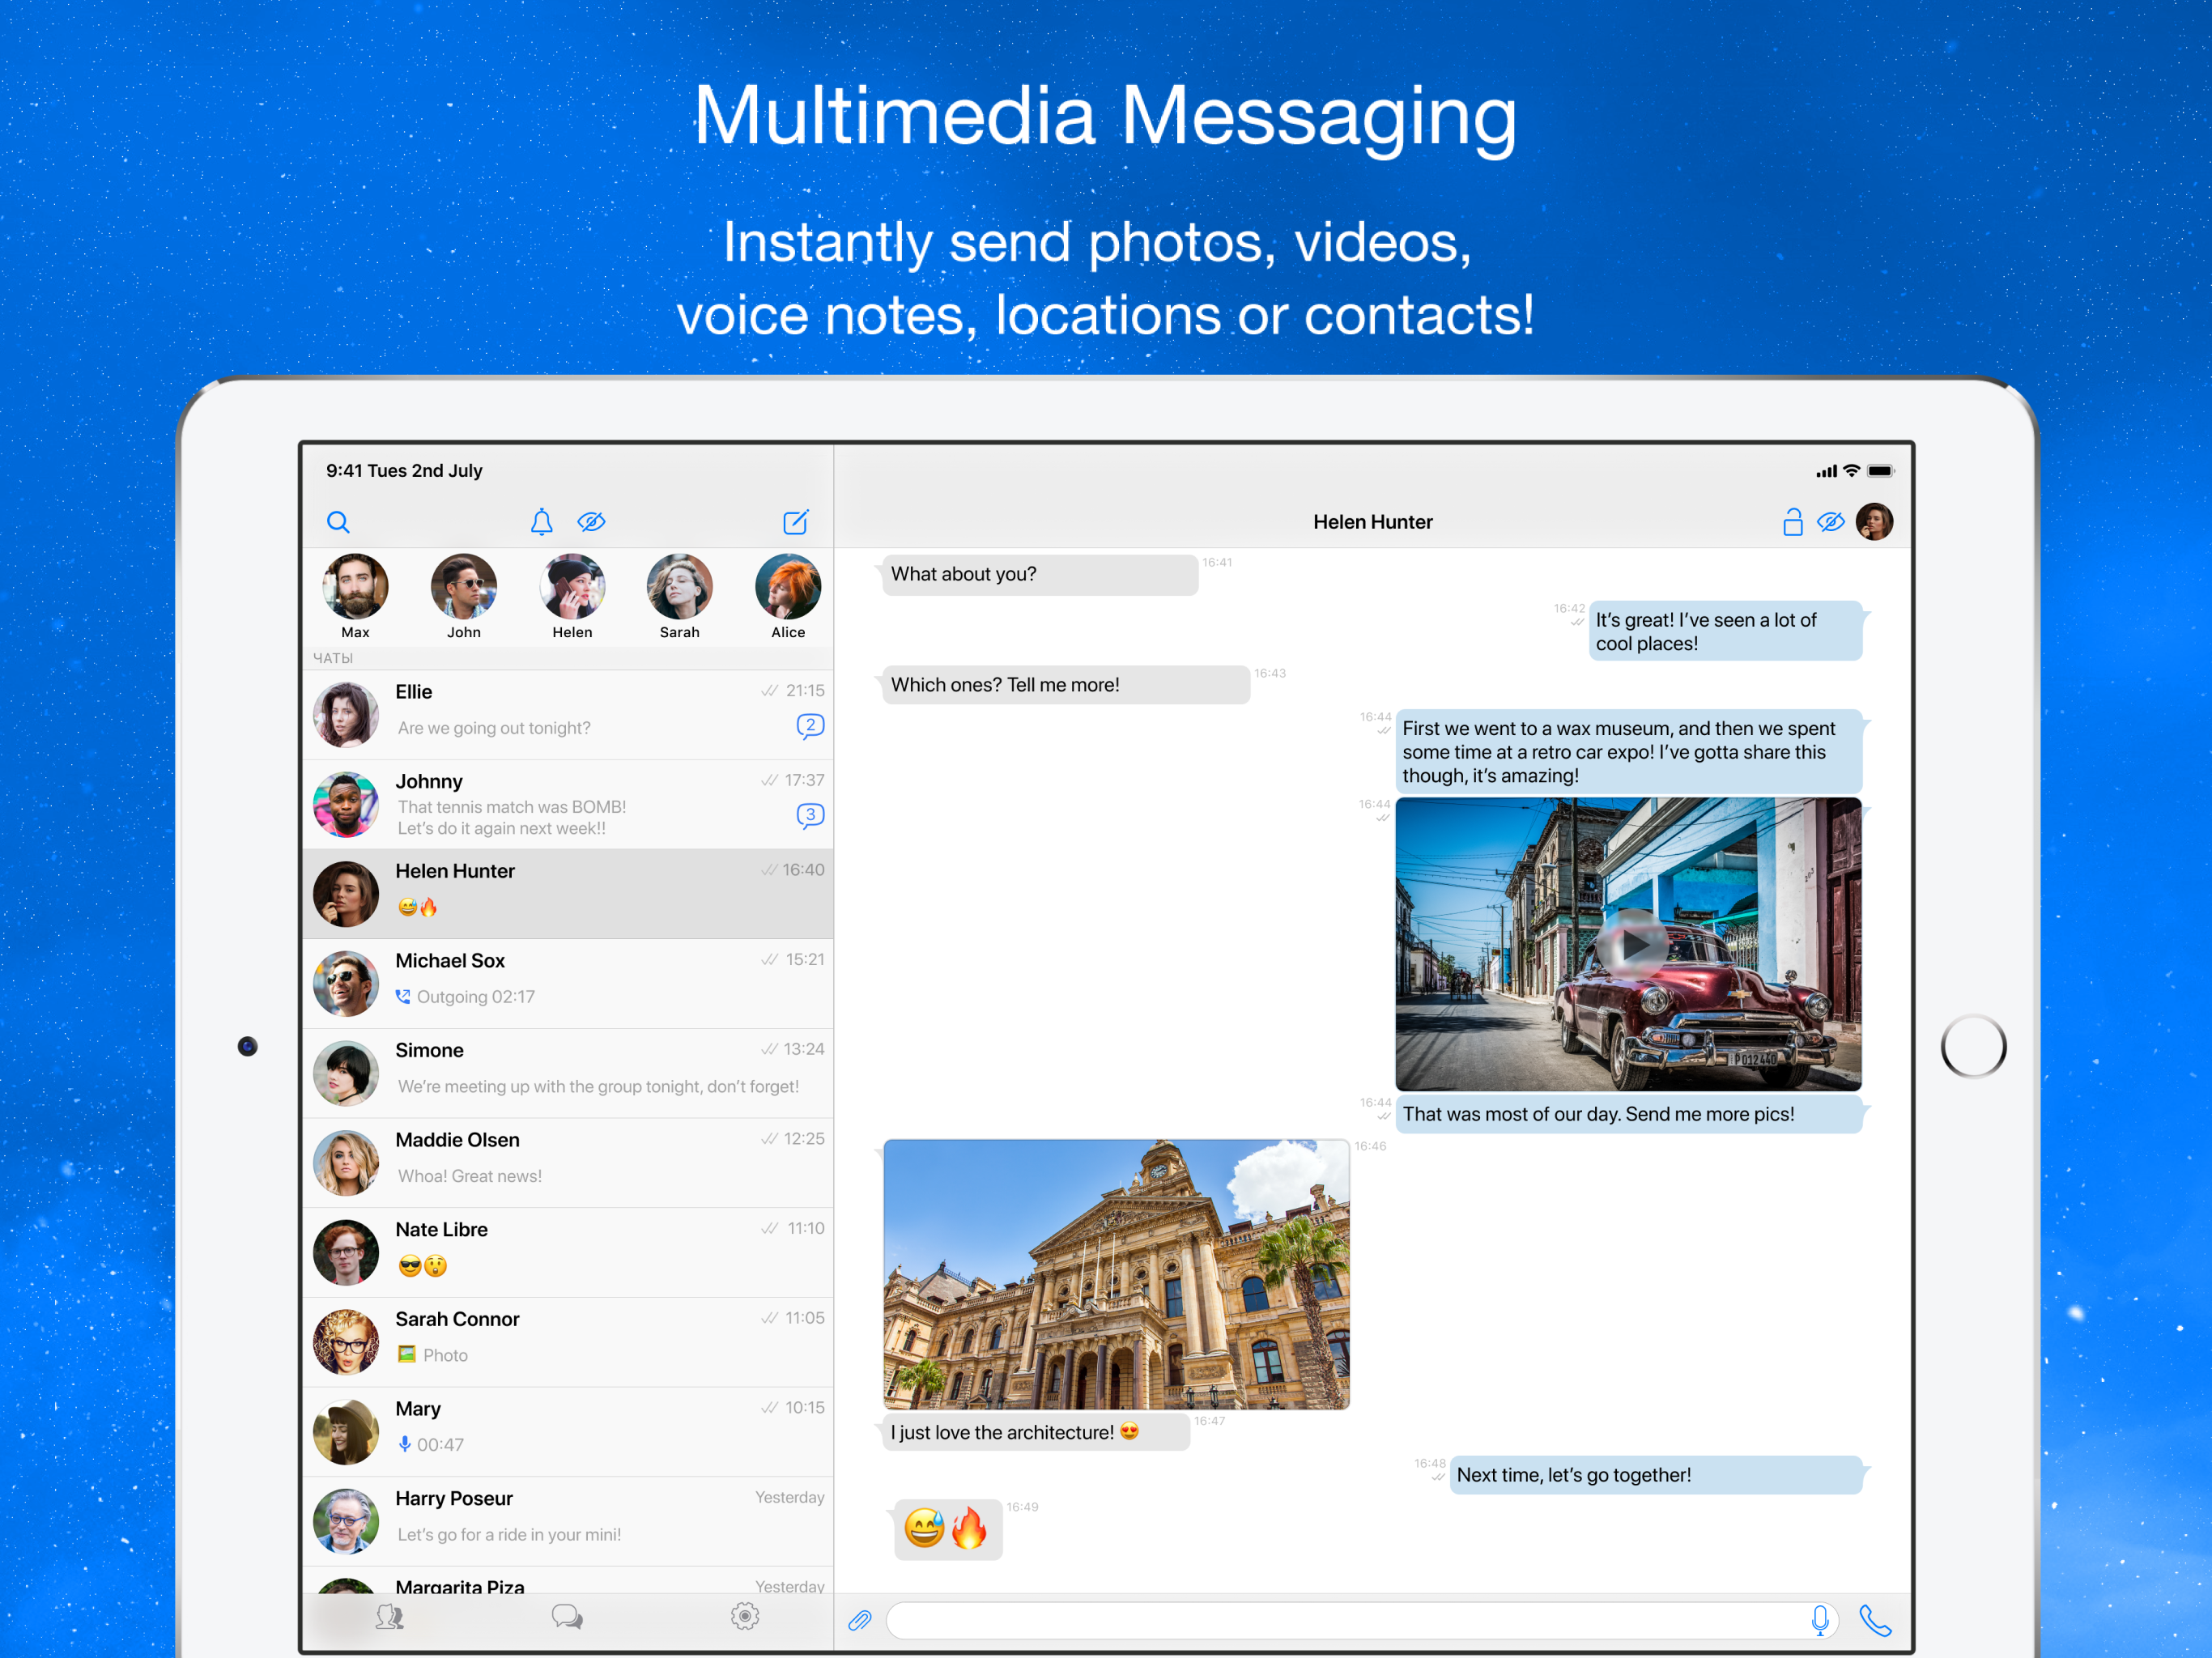Select the emoji message at 16:49
The width and height of the screenshot is (2212, 1658).
point(947,1529)
